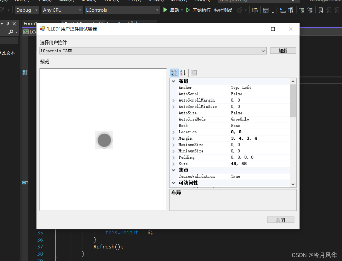Open the dropdown arrow next to 启动
342x261 pixels.
point(182,10)
